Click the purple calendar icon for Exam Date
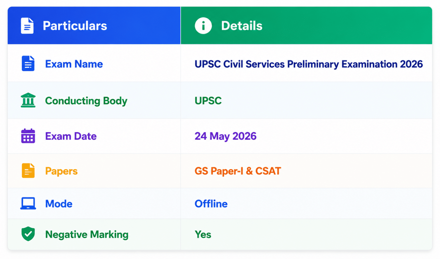The width and height of the screenshot is (440, 259). [x=28, y=136]
